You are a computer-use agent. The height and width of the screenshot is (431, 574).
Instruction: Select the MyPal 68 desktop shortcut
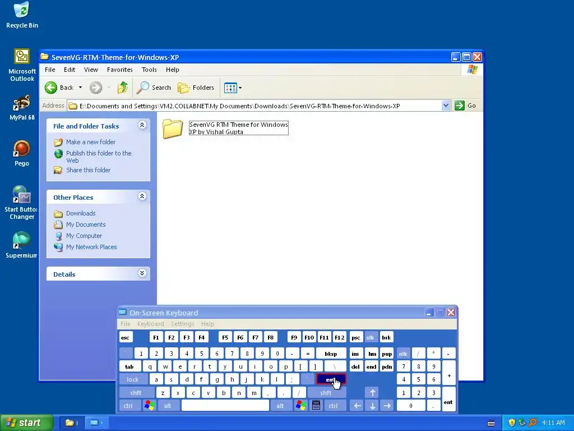[22, 108]
